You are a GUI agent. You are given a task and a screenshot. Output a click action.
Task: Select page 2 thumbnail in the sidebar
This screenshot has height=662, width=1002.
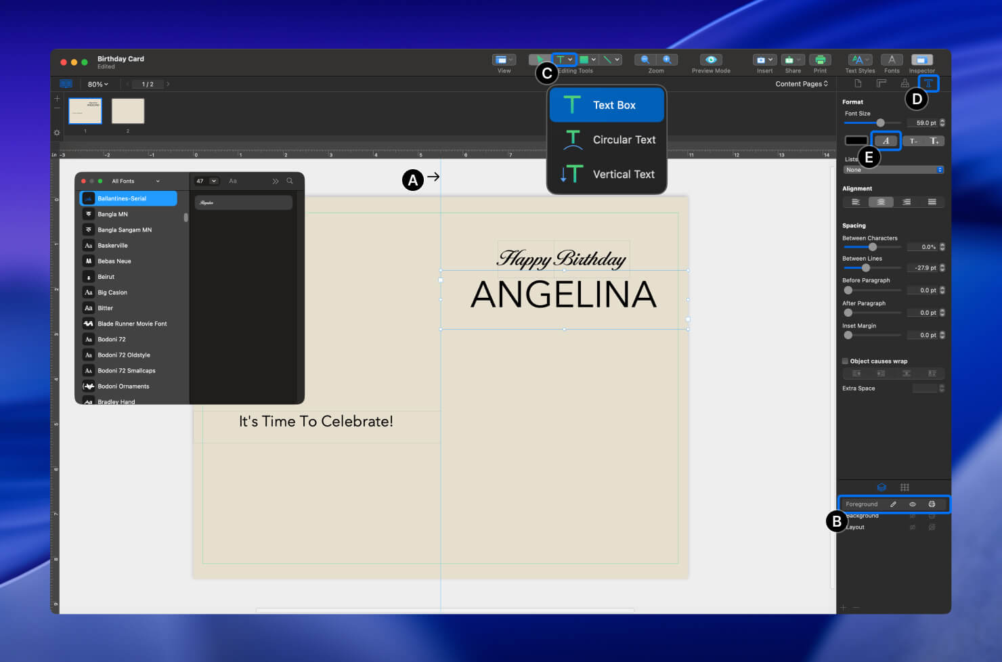pos(127,110)
